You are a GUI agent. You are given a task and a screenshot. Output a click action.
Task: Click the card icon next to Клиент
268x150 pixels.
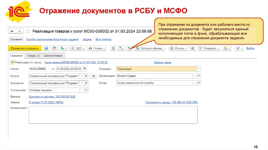coord(93,76)
